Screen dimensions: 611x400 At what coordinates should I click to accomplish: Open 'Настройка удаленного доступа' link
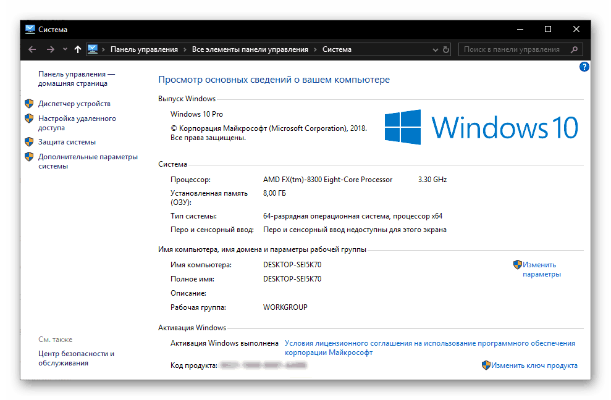pyautogui.click(x=77, y=123)
